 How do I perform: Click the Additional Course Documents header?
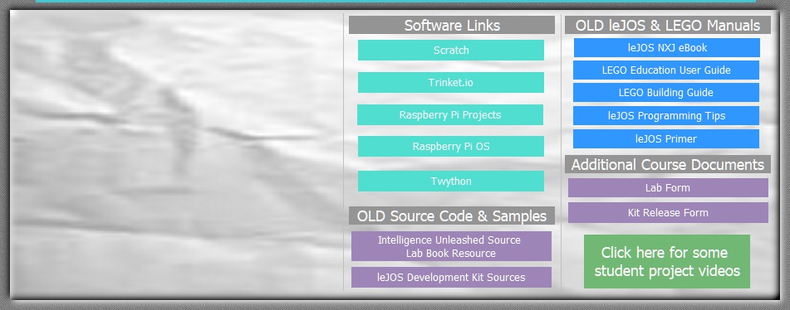tap(668, 164)
